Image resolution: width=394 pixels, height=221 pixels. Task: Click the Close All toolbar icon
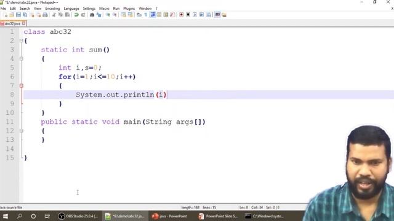38,15
